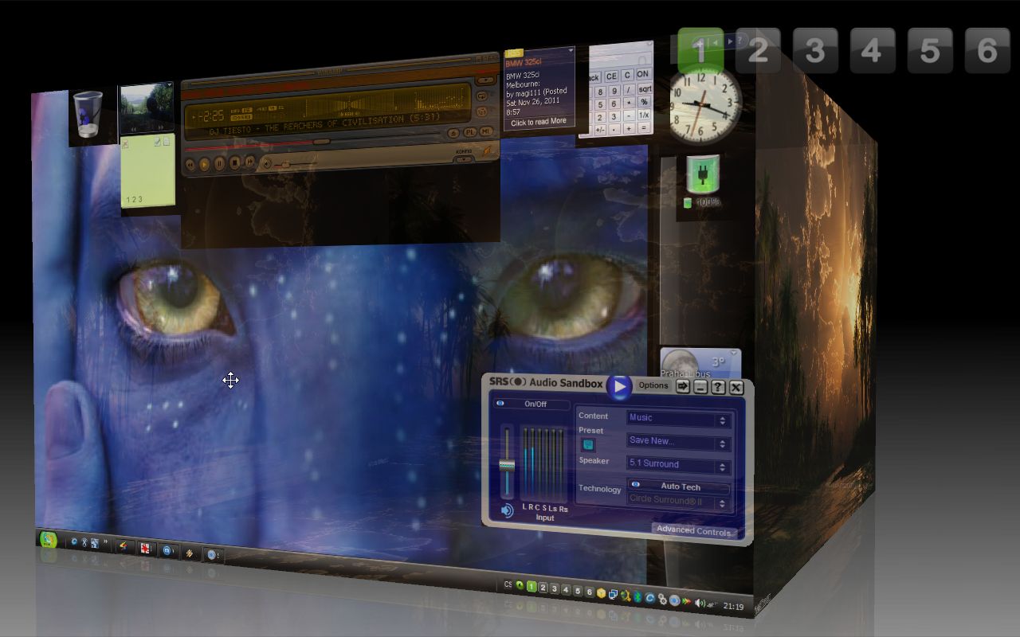Toggle the SRS On/Off switch
This screenshot has height=637, width=1020.
pos(532,404)
